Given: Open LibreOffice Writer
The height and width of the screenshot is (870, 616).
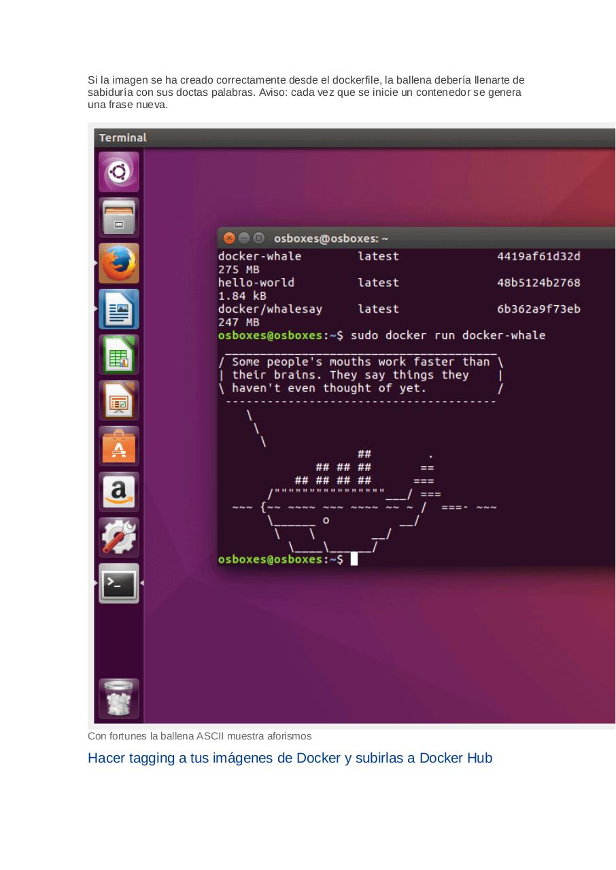Looking at the screenshot, I should click(118, 309).
